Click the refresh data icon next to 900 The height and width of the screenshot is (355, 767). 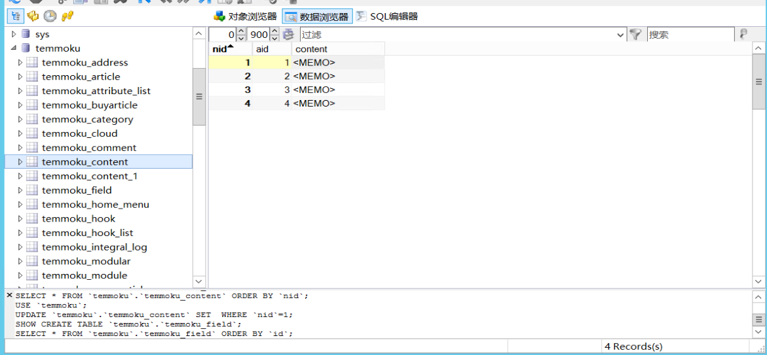pyautogui.click(x=289, y=34)
